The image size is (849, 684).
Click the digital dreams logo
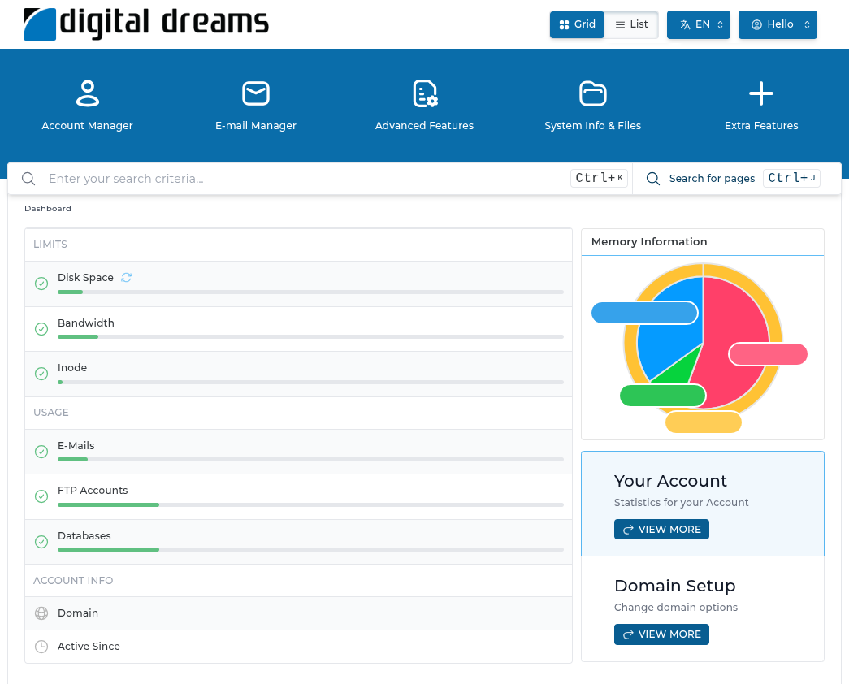(146, 24)
